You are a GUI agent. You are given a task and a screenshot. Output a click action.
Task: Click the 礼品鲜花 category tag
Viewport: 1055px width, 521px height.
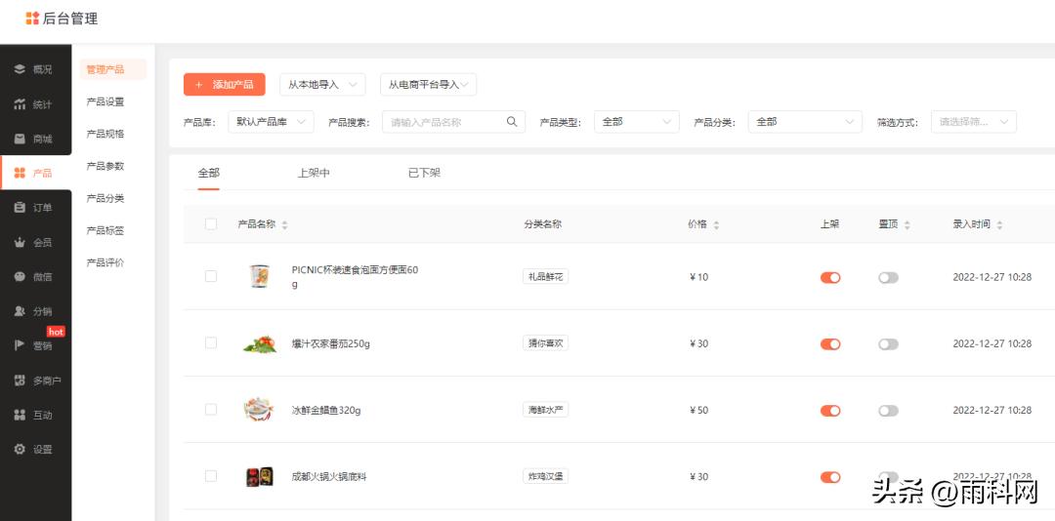546,276
